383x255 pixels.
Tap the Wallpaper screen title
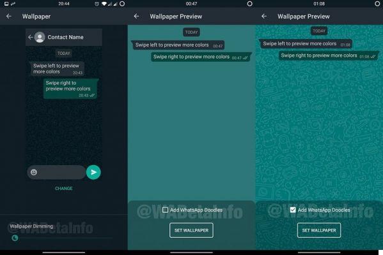tap(36, 17)
